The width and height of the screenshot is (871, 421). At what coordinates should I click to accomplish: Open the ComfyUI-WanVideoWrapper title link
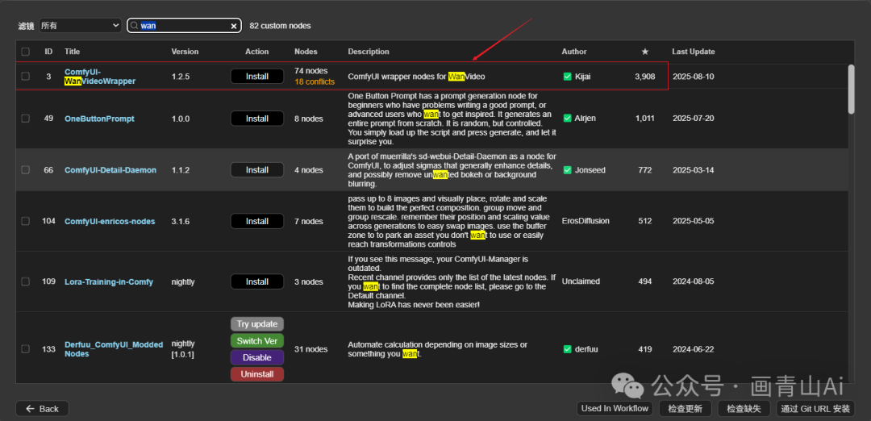point(100,77)
